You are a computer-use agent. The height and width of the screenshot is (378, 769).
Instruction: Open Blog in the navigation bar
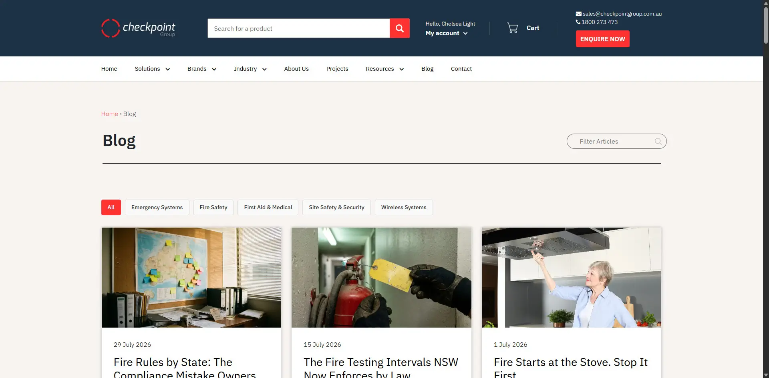[x=427, y=69]
